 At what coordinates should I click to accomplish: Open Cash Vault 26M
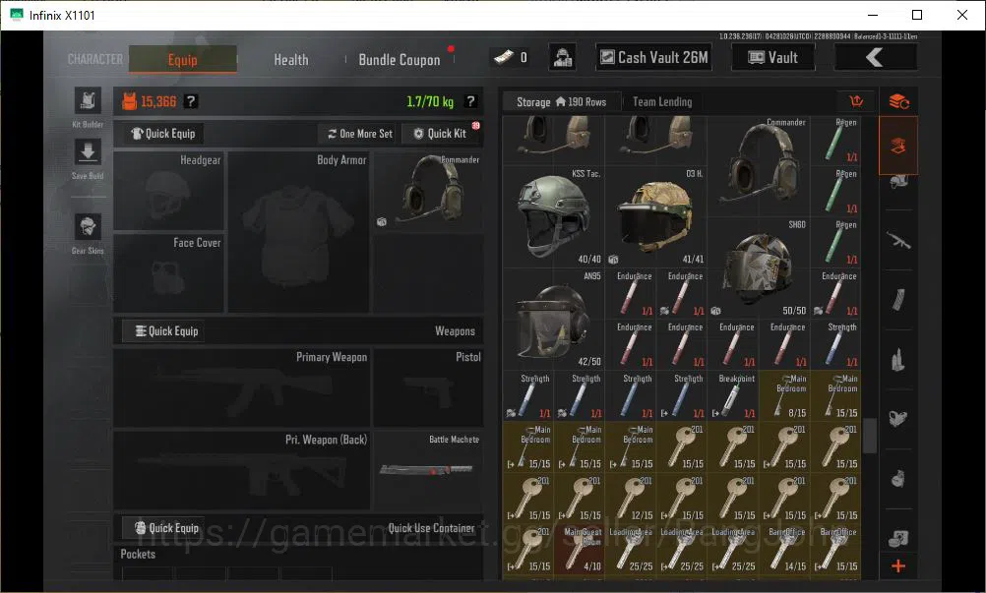pyautogui.click(x=654, y=57)
